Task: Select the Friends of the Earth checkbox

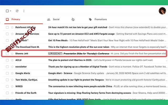Action: (7, 93)
